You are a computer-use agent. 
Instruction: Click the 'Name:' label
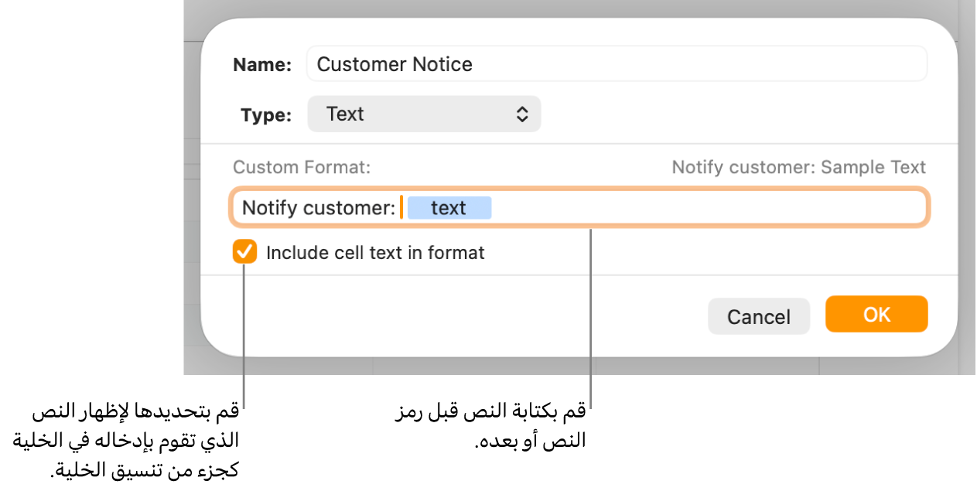[x=262, y=65]
